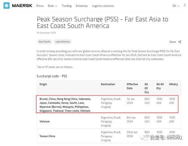The image size is (188, 146).
Task: Click the 'Destination' column header
Action: tap(108, 84)
